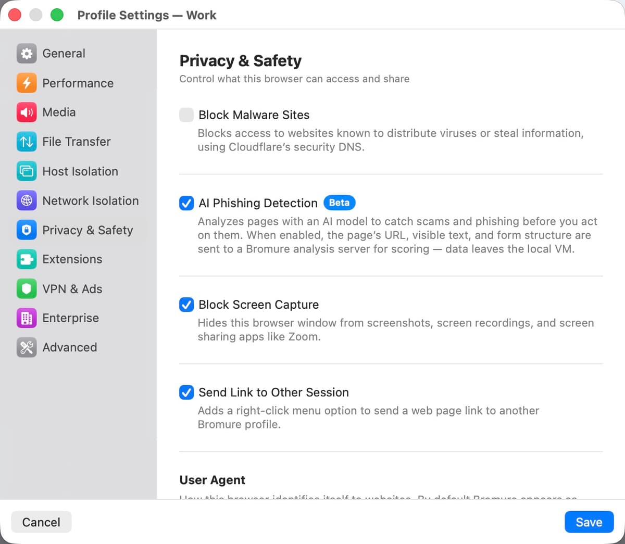Click the Send Link to Other Session label

tap(273, 393)
